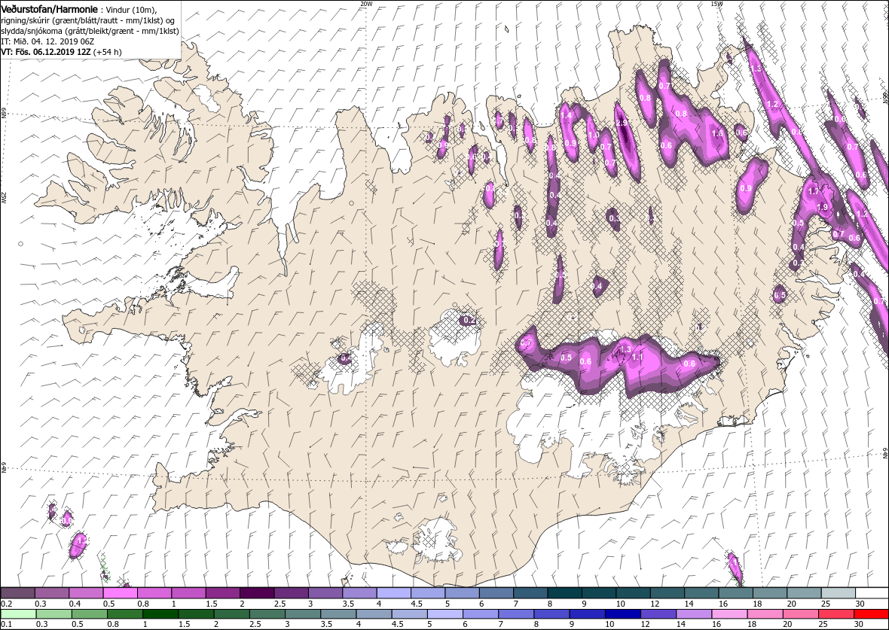Pick the snow scale swatch labeled 0.8

[154, 592]
